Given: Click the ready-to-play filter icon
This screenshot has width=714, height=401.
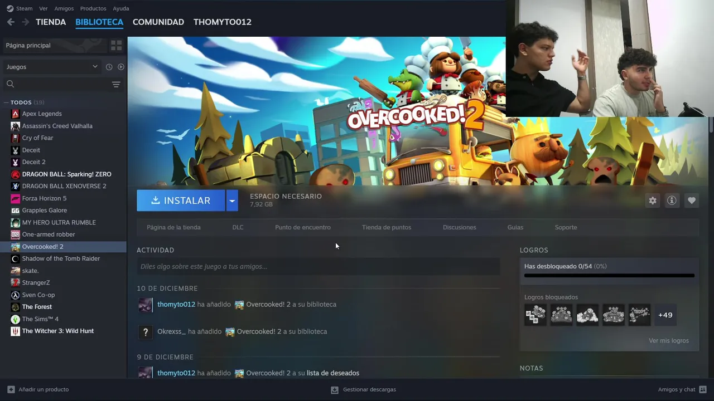Looking at the screenshot, I should [121, 67].
